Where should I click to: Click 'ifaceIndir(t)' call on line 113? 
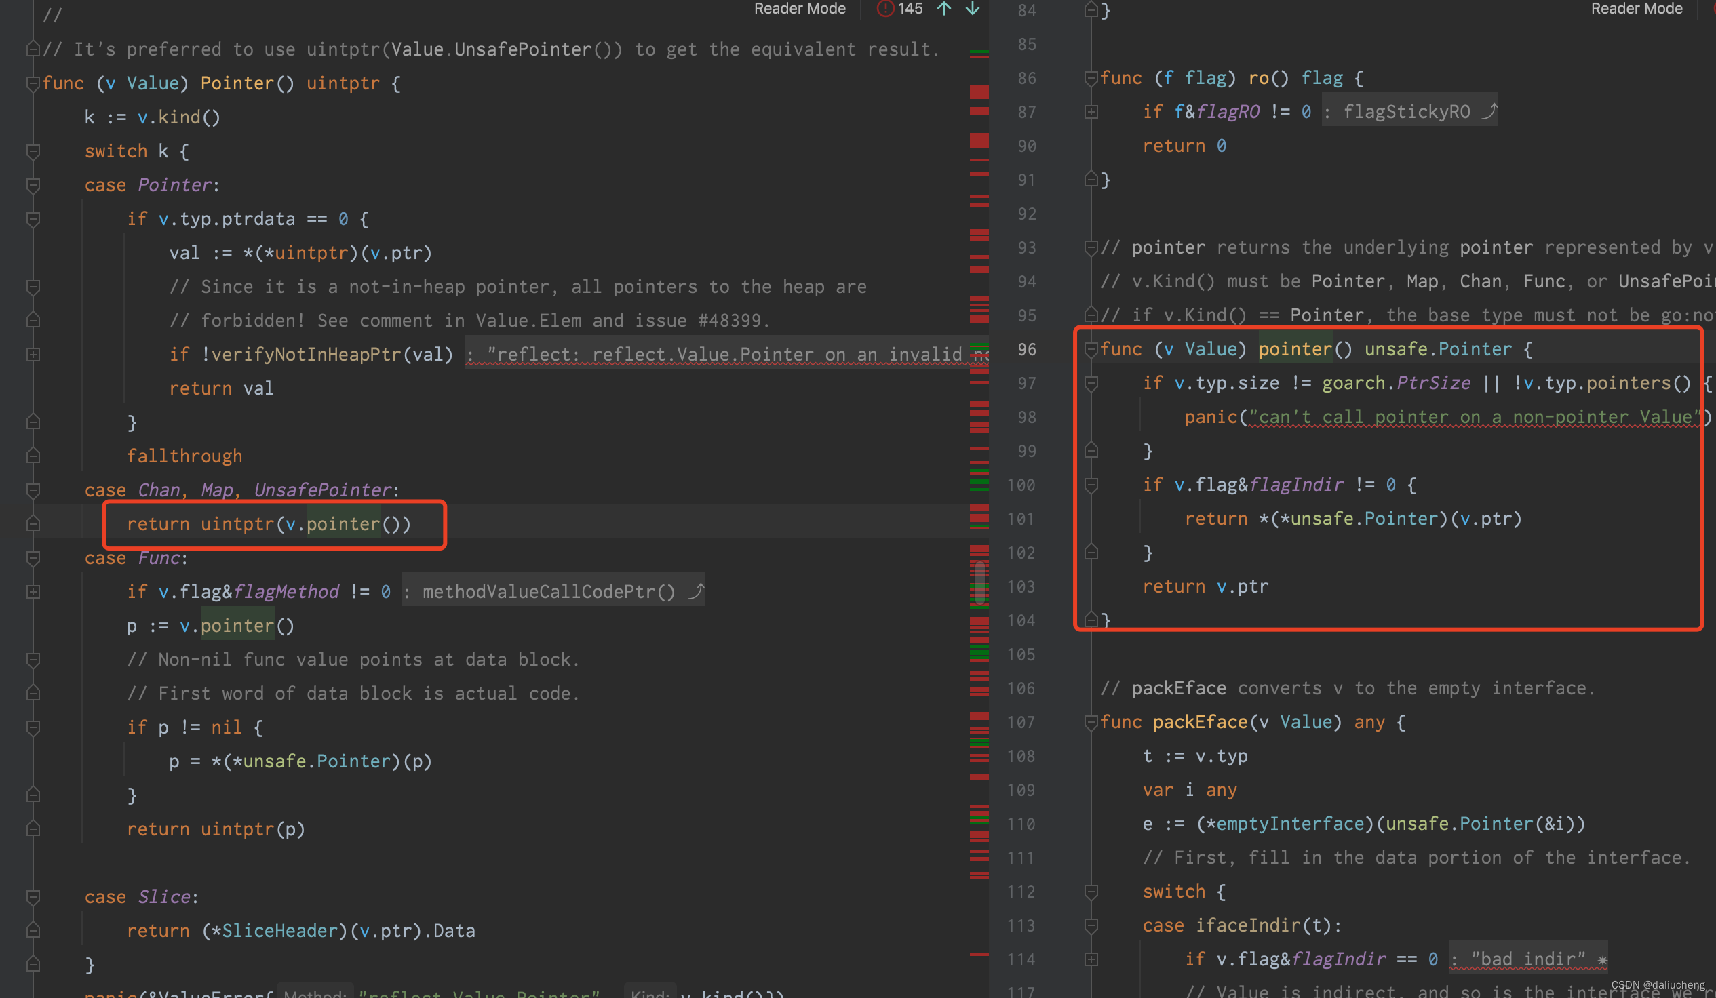(x=1263, y=926)
